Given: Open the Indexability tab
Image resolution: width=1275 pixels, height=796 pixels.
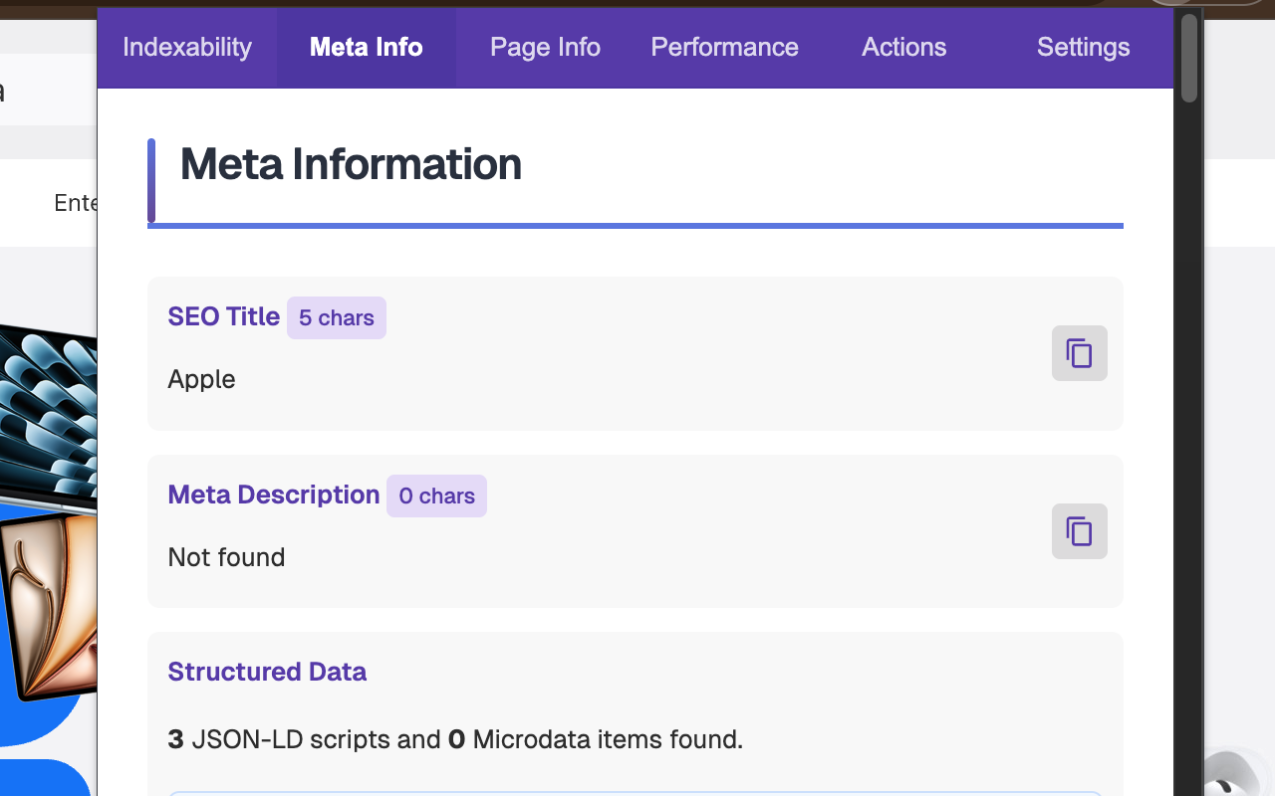Looking at the screenshot, I should pos(187,47).
